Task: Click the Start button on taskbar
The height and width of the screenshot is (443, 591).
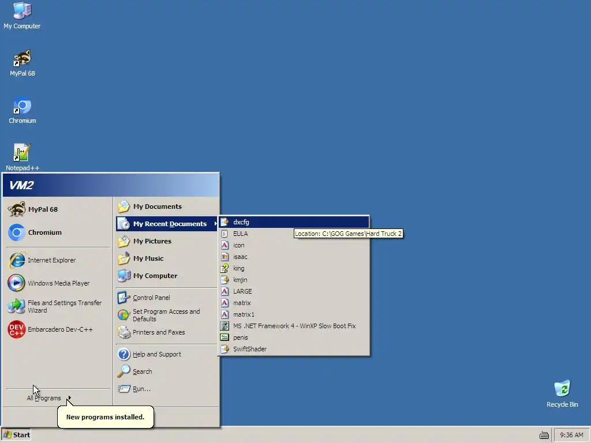Action: [x=16, y=435]
